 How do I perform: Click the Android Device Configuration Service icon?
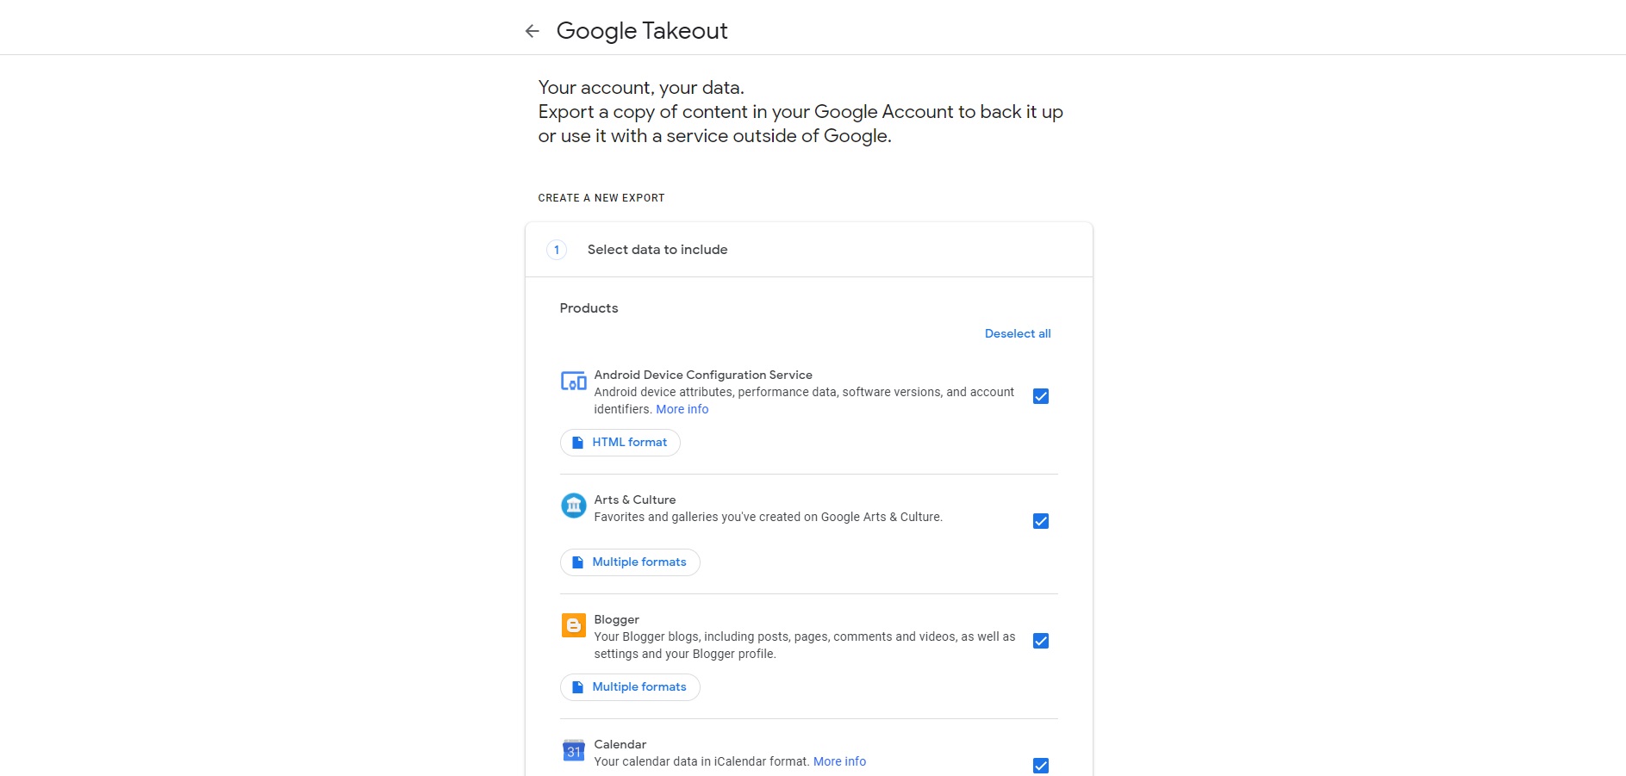(x=573, y=381)
